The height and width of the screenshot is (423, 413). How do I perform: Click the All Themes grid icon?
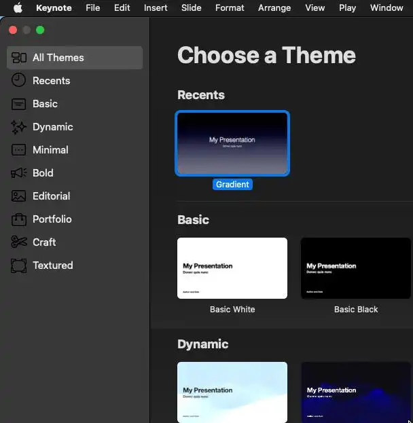pyautogui.click(x=18, y=58)
